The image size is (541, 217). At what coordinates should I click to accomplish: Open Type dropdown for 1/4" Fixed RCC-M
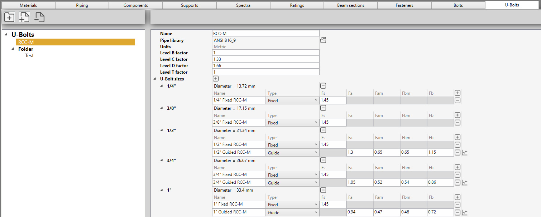292,101
